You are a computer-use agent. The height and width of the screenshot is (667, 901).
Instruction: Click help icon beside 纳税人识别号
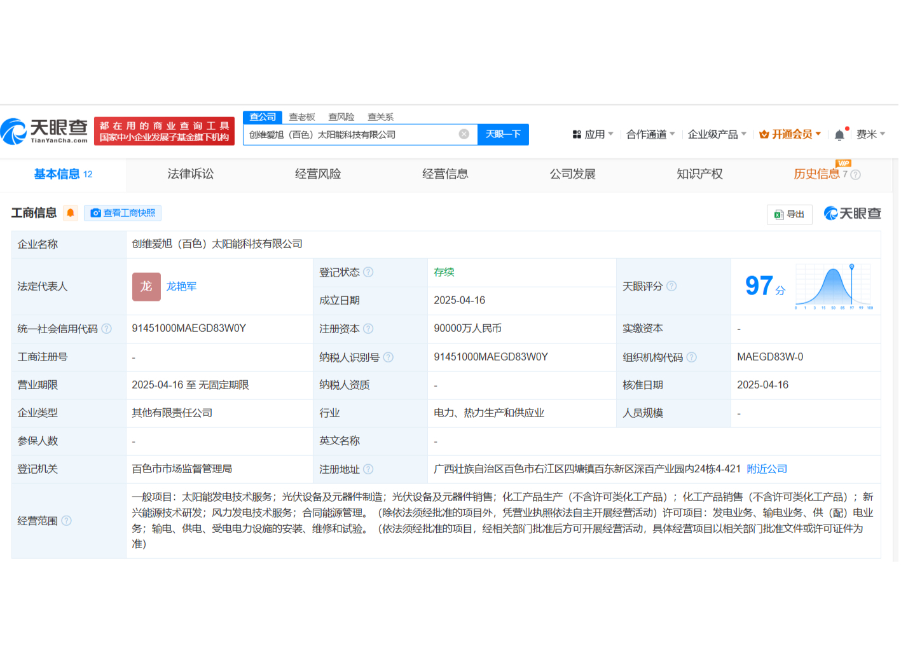389,357
